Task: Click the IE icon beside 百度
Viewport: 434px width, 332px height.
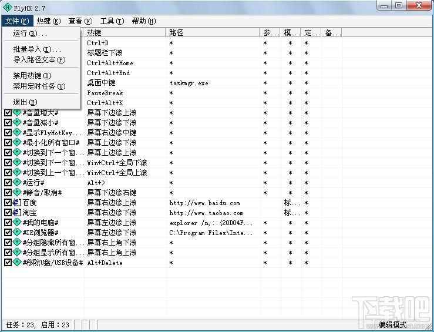Action: coord(17,202)
